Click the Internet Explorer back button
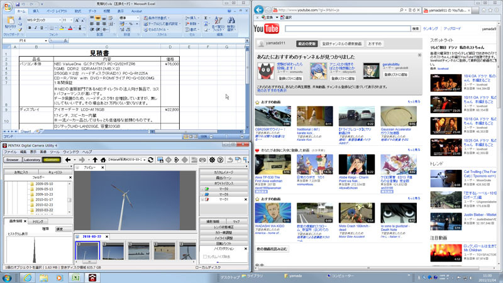Image resolution: width=503 pixels, height=283 pixels. click(259, 10)
